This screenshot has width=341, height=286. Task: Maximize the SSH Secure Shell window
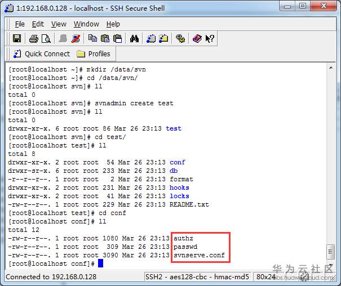click(303, 6)
